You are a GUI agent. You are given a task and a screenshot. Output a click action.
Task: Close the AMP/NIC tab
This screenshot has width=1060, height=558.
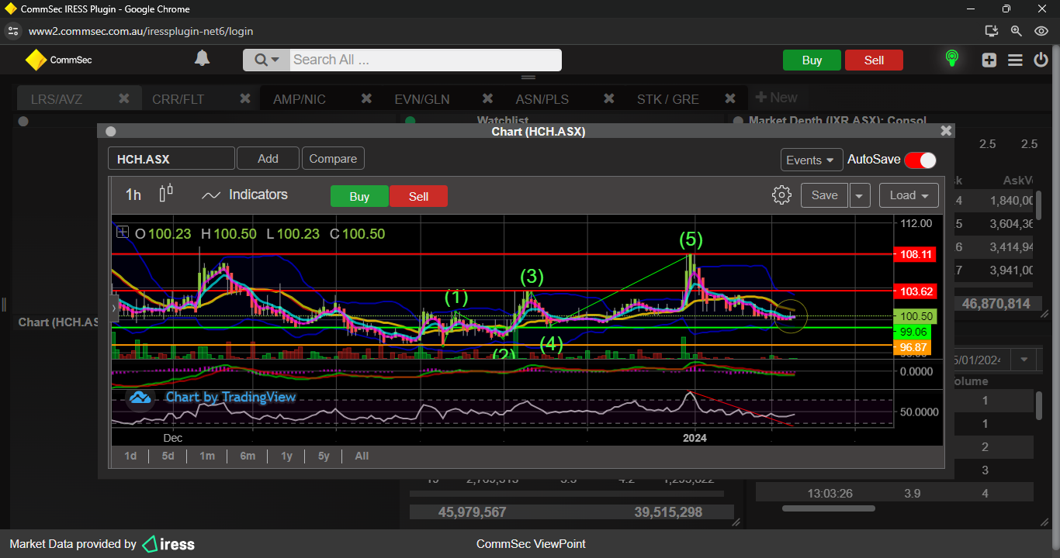click(x=366, y=98)
